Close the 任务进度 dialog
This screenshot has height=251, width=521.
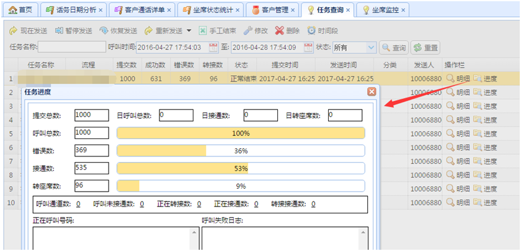tap(372, 91)
